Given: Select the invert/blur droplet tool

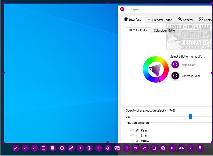Looking at the screenshot, I should [108, 148].
